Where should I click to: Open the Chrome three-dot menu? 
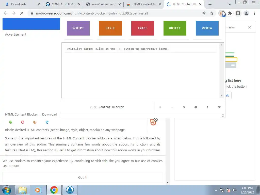pos(254,13)
